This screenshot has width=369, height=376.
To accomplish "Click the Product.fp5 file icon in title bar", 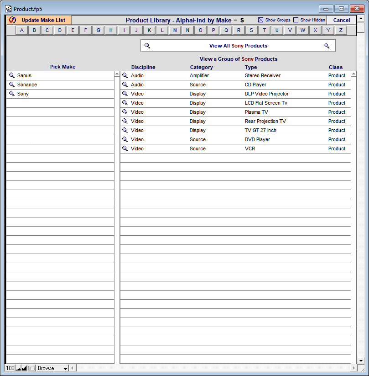I will tap(8, 9).
